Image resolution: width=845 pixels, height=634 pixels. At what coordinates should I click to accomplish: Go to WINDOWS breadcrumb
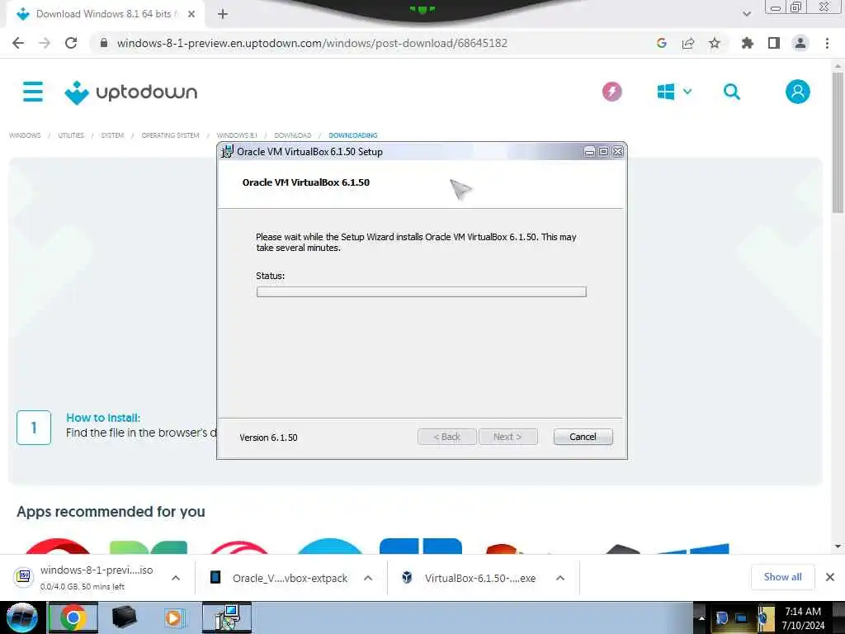(25, 135)
